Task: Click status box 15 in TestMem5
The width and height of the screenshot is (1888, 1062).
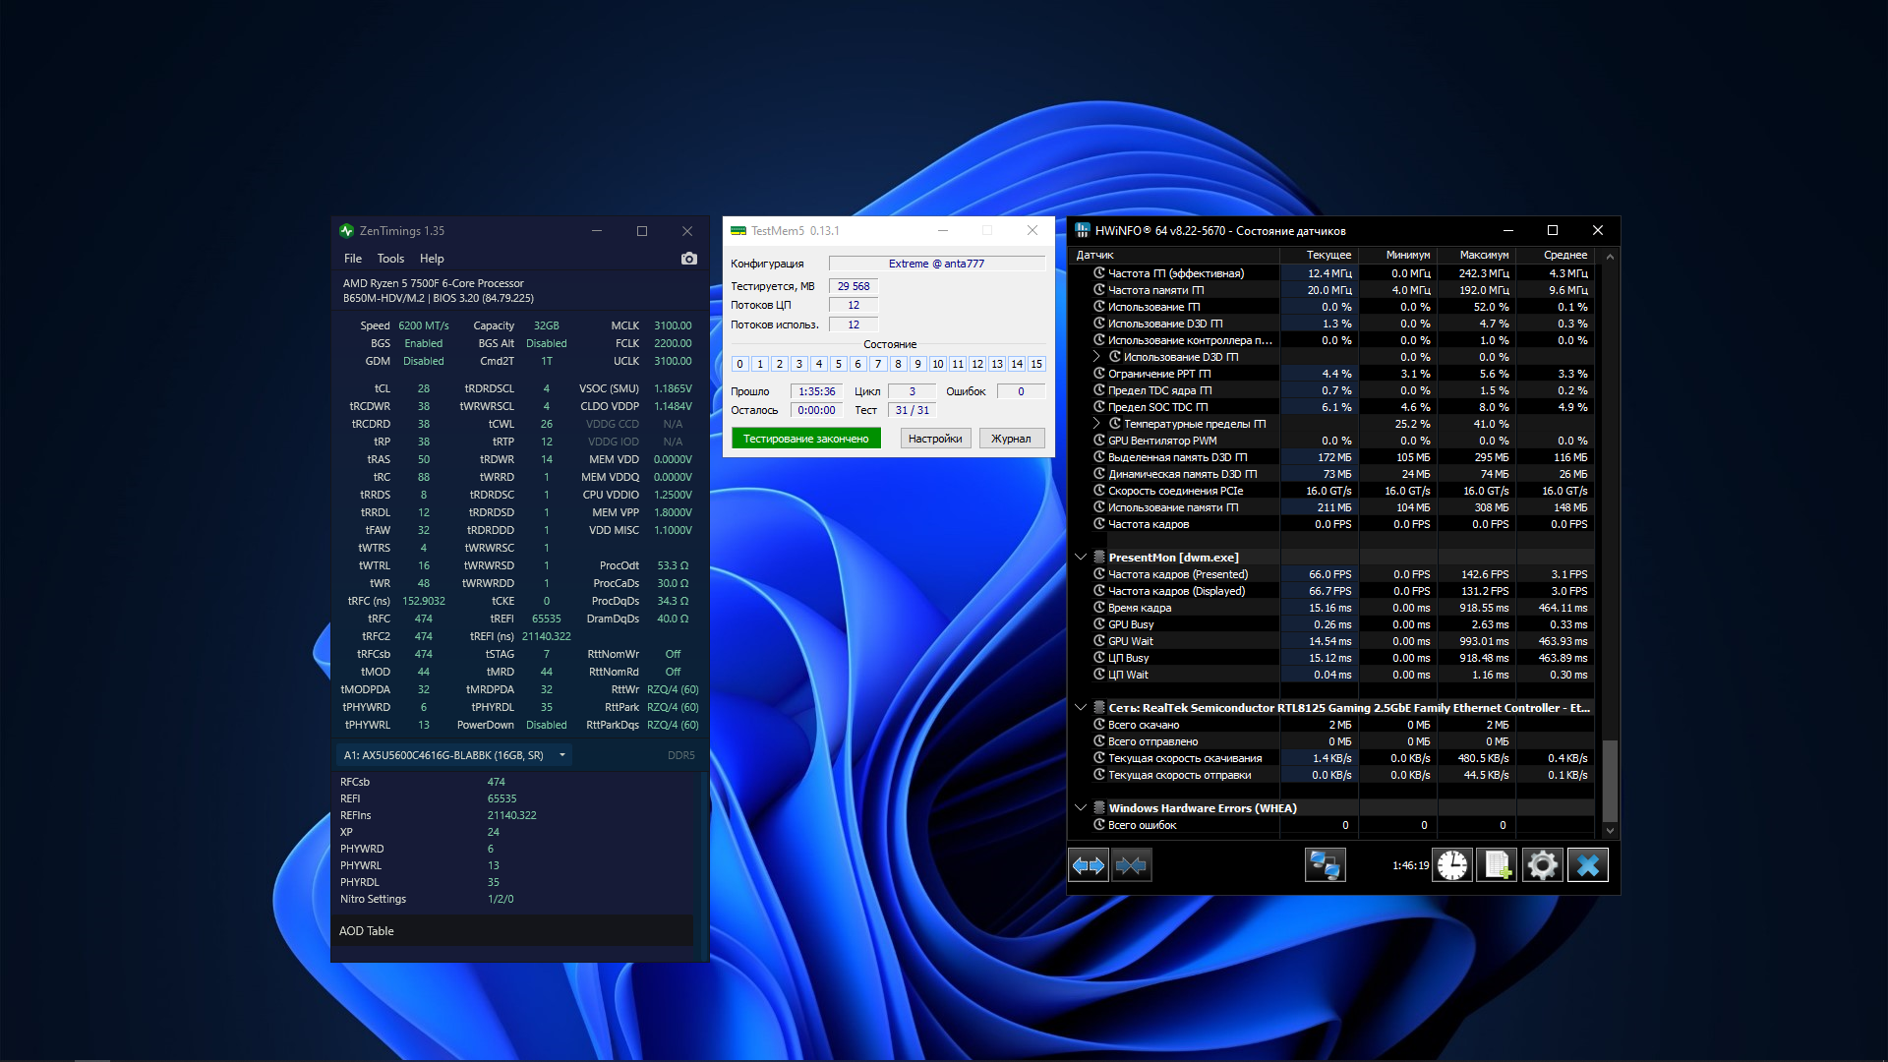Action: coord(1036,364)
